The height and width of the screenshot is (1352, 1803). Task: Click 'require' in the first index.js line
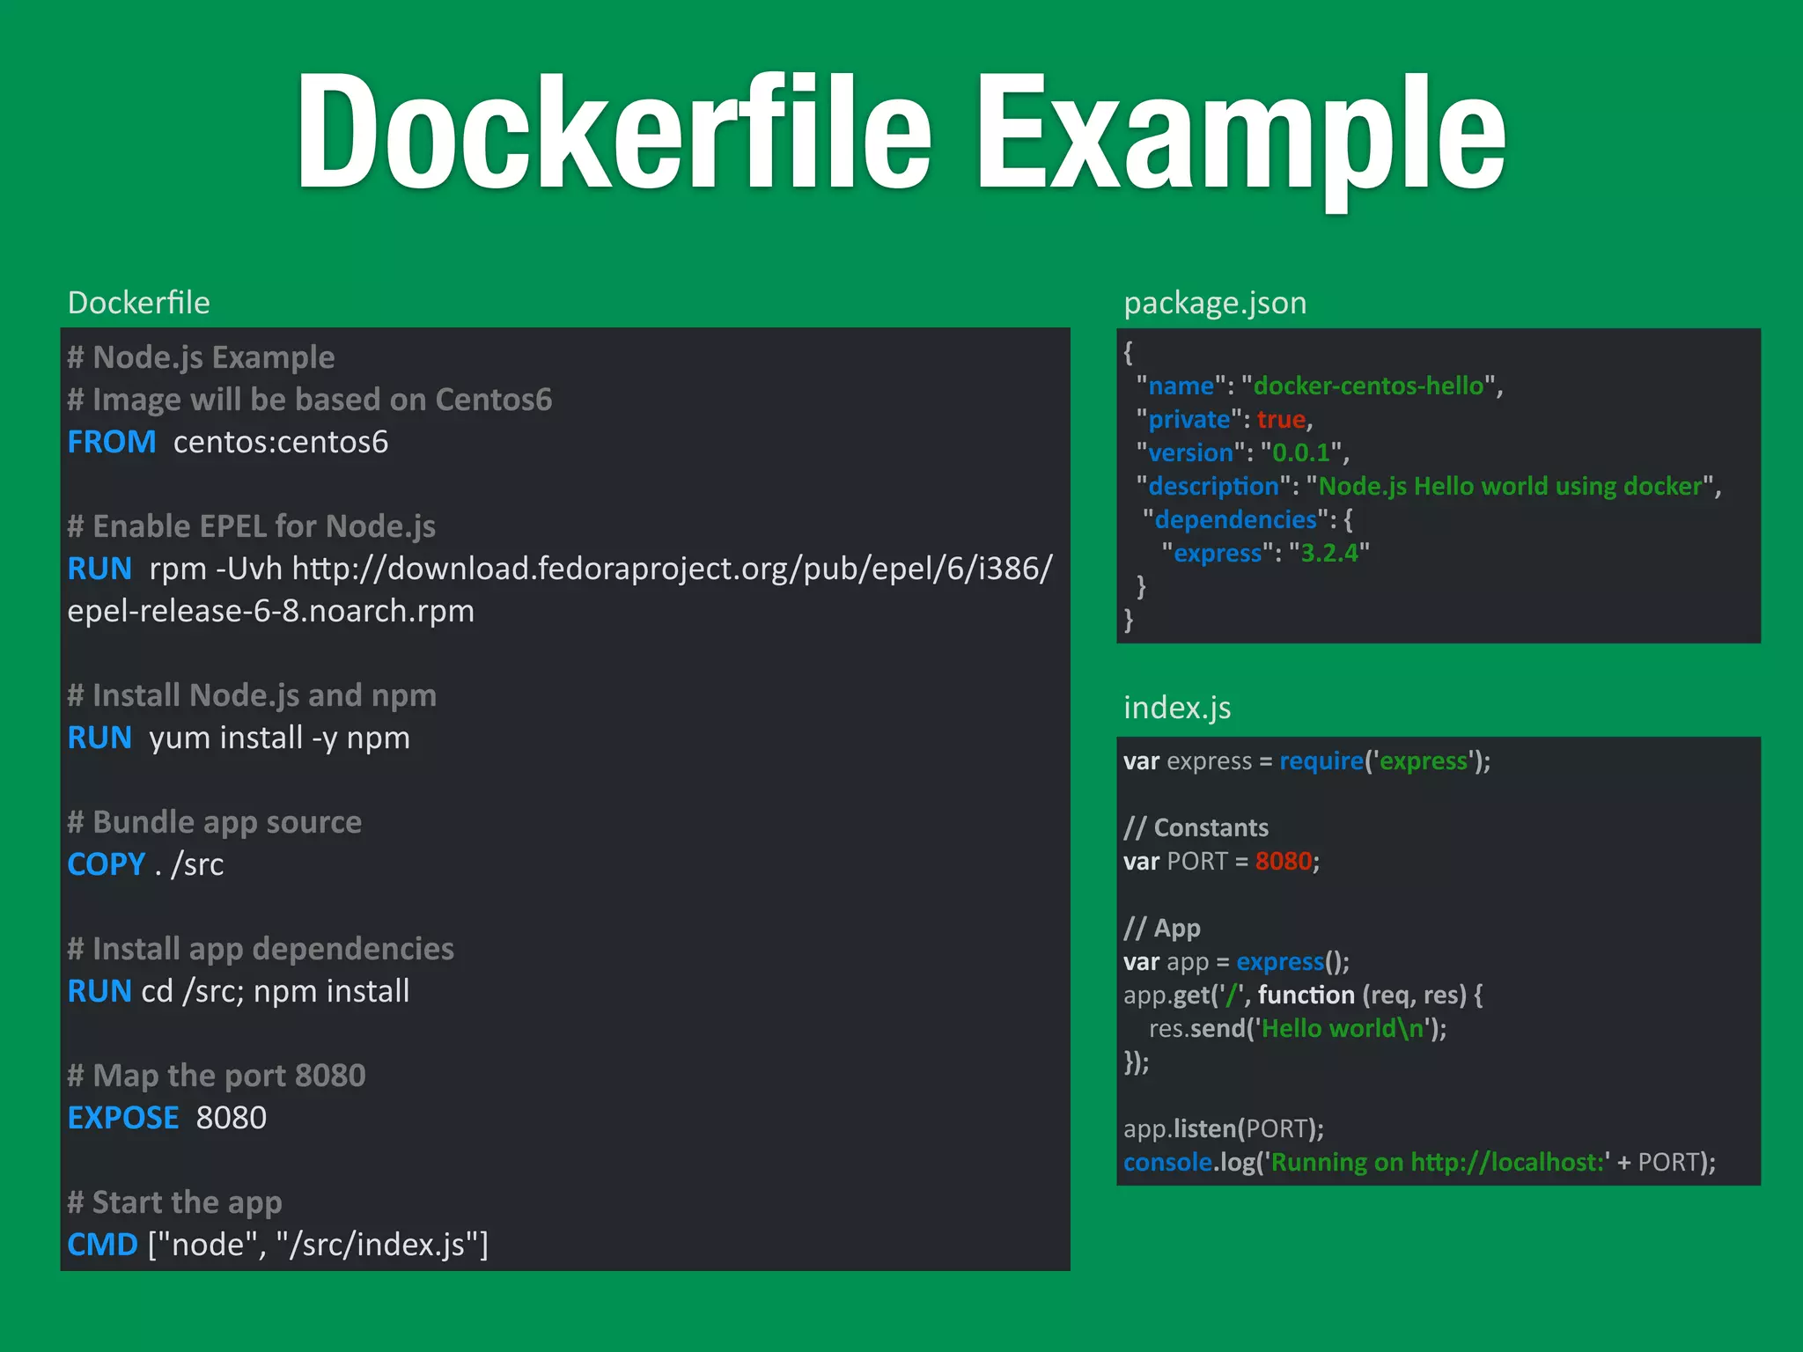coord(1321,761)
